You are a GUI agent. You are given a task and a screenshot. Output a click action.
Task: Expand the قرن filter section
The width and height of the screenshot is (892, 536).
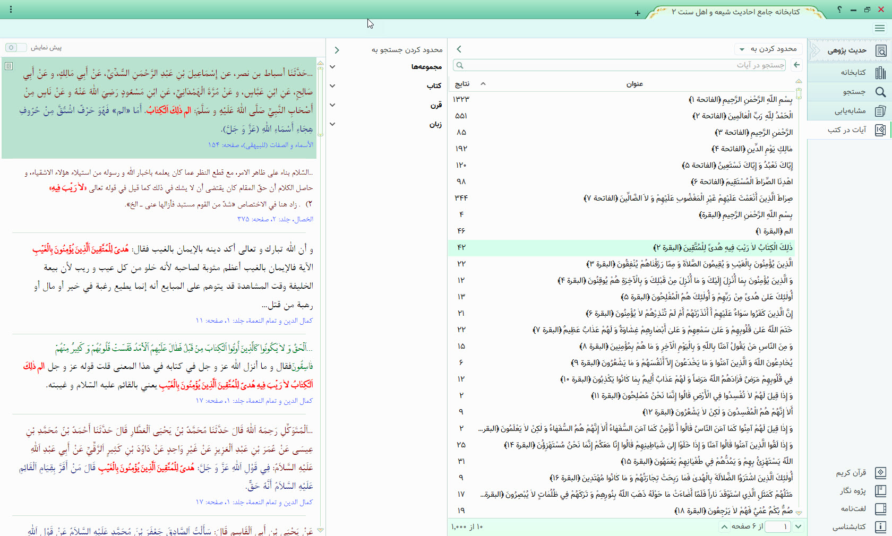(332, 105)
